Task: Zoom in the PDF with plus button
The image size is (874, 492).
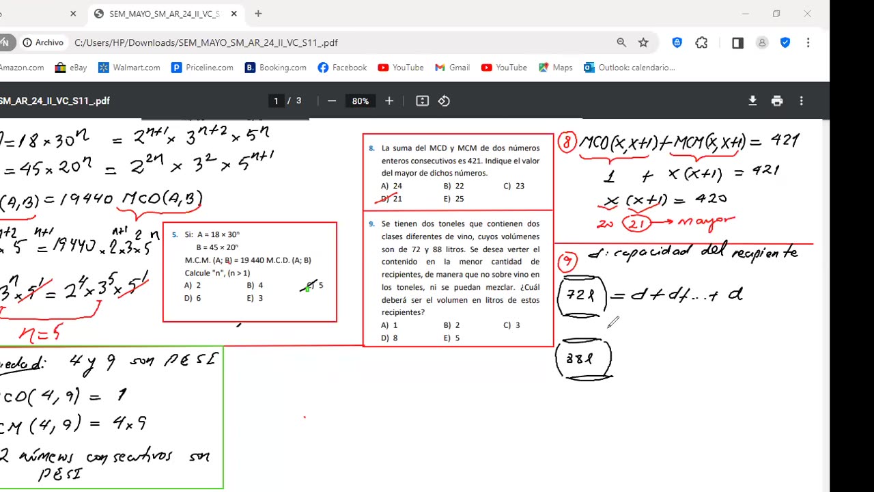Action: (389, 101)
